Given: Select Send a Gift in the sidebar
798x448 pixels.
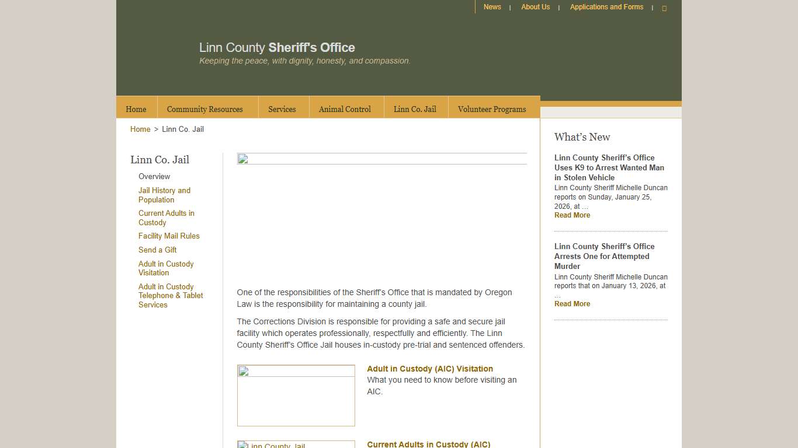Looking at the screenshot, I should click(x=157, y=250).
